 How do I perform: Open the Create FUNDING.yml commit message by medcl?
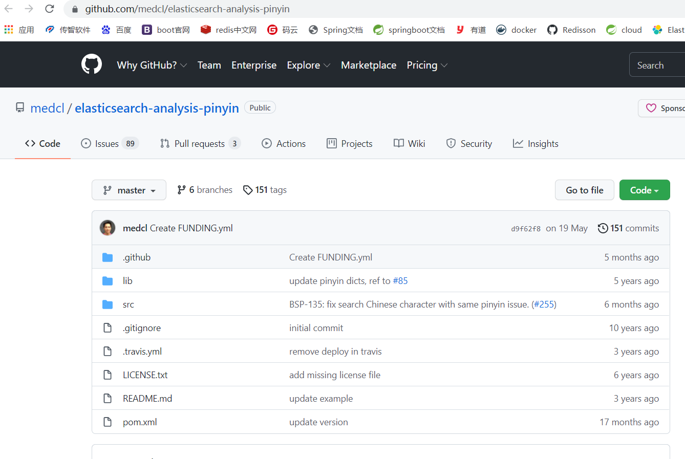pos(191,228)
